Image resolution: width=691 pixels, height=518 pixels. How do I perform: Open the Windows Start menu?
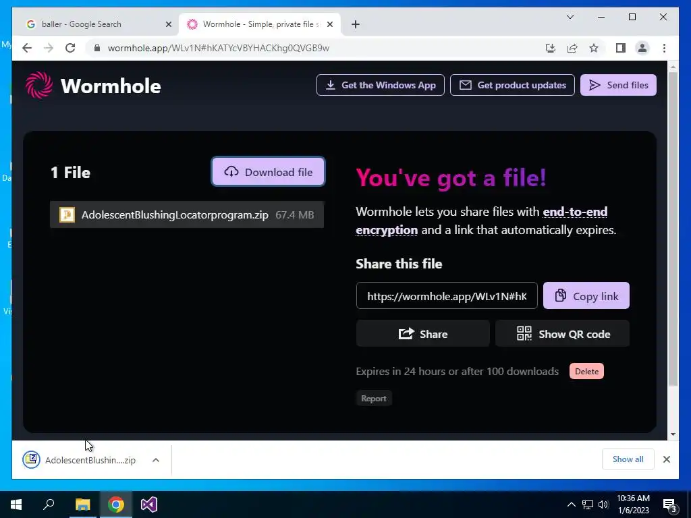[16, 505]
